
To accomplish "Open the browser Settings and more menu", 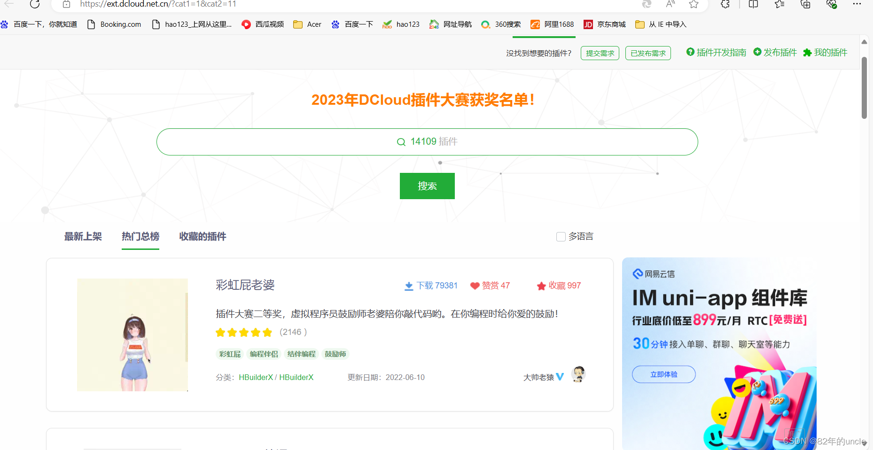I will tap(857, 4).
